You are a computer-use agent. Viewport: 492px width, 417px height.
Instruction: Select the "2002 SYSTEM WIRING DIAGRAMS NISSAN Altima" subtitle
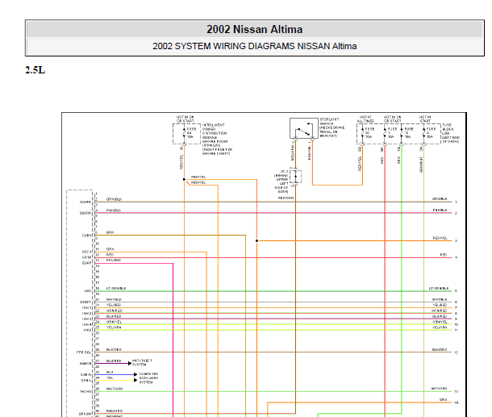[x=255, y=47]
